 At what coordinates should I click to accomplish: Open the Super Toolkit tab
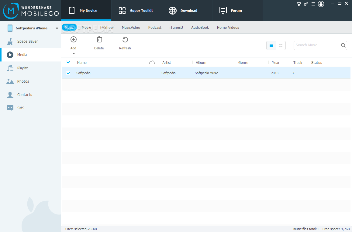(136, 11)
